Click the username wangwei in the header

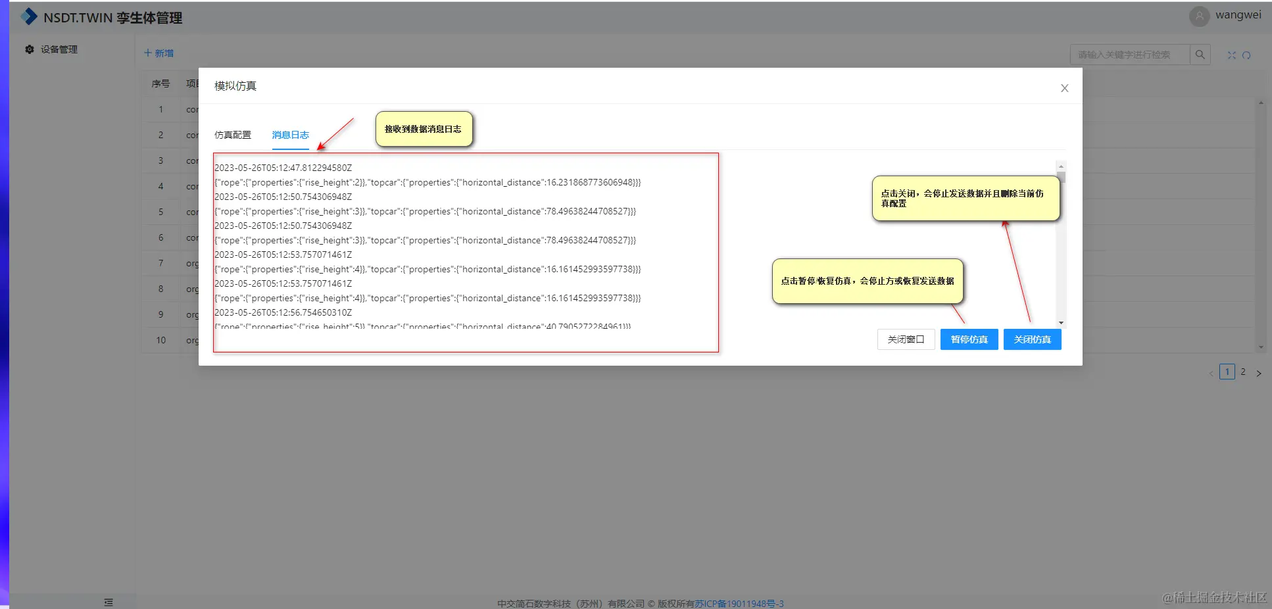tap(1238, 15)
